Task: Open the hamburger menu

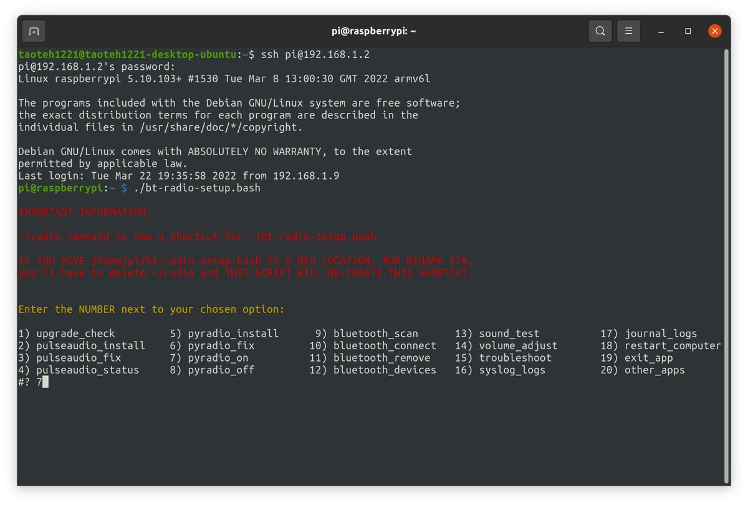Action: [629, 31]
